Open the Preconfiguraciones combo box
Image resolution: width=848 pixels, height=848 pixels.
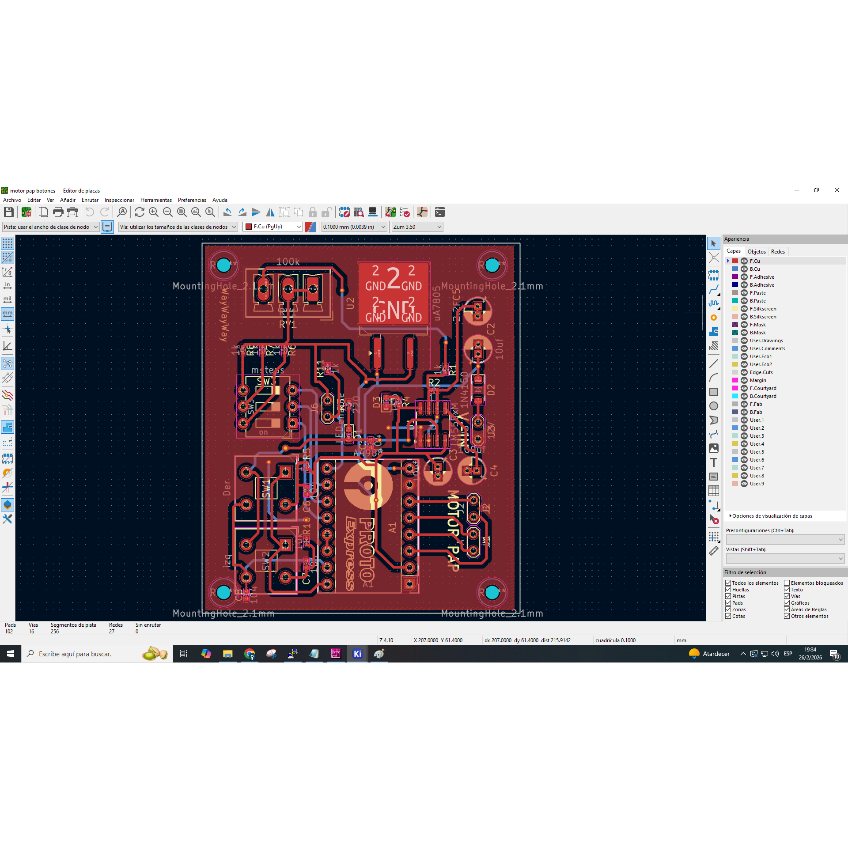pyautogui.click(x=785, y=540)
